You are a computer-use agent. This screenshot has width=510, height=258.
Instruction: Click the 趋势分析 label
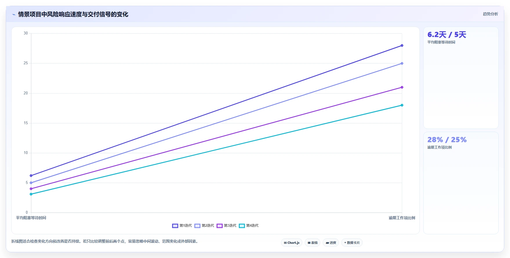(490, 14)
